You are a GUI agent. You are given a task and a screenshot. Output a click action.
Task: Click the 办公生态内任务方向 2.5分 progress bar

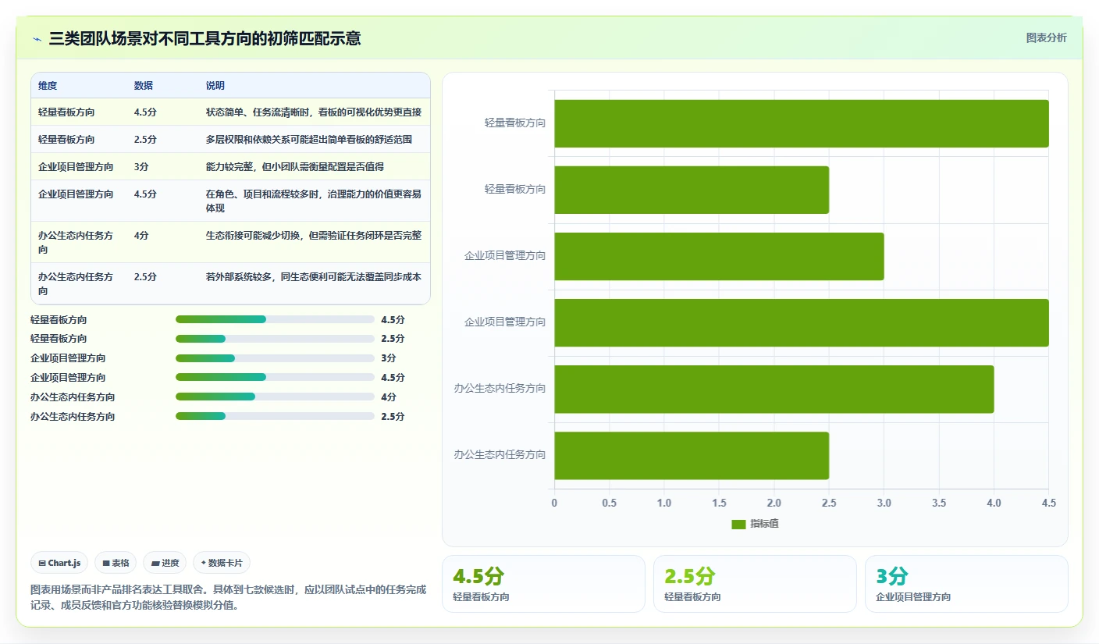point(275,416)
